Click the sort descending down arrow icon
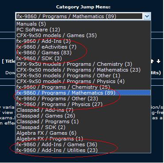Viewport: 164px width, 163px height. (x=159, y=61)
